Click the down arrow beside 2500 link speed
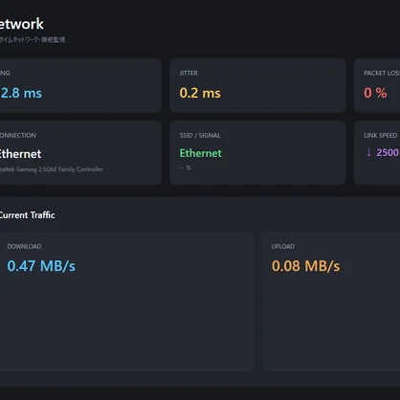Screen dimensions: 400x400 [368, 152]
